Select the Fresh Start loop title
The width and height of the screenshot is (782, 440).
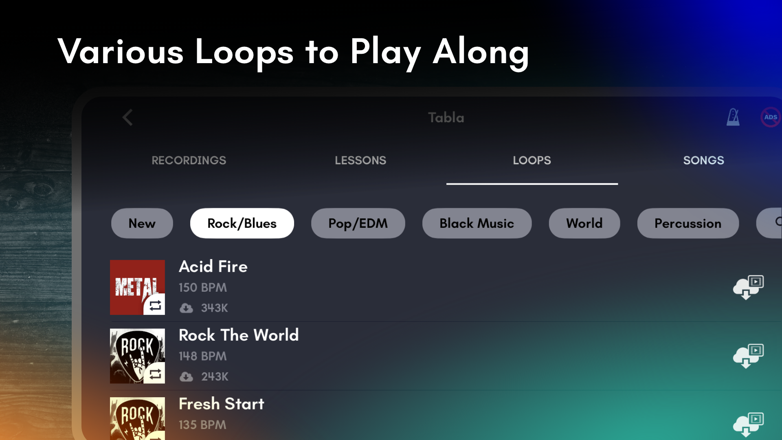click(222, 404)
